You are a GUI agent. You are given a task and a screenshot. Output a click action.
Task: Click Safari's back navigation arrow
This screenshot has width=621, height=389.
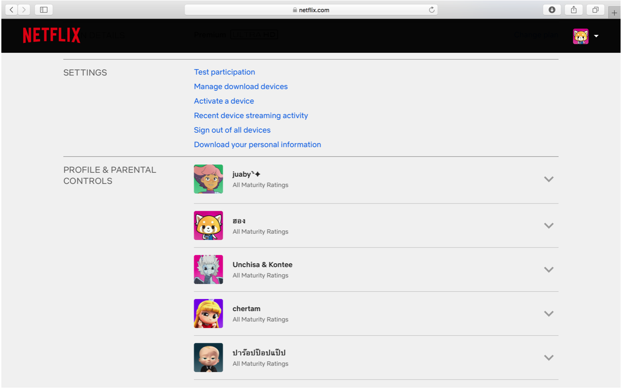[x=12, y=9]
